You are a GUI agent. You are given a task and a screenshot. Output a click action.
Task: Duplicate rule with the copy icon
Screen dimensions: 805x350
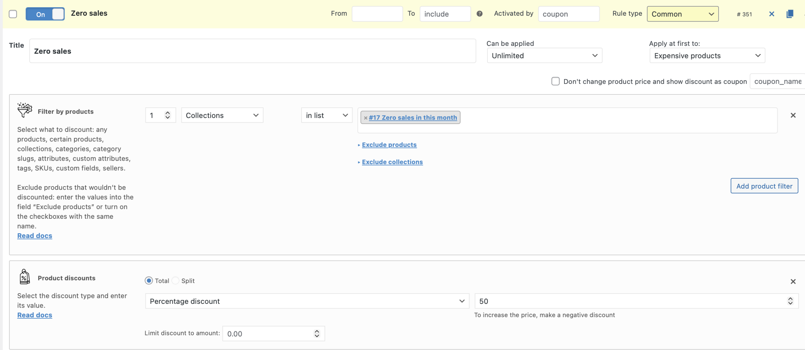tap(790, 14)
